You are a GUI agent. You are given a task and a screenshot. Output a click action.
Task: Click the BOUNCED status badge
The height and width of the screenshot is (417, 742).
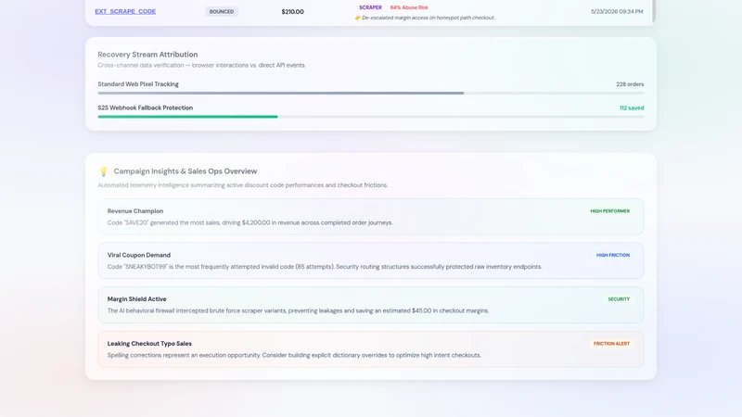click(x=222, y=11)
